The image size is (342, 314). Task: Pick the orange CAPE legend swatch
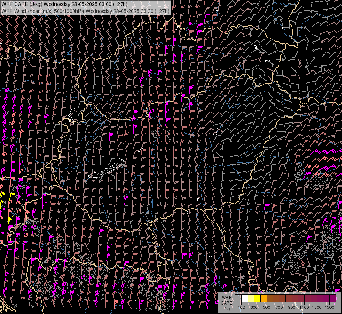263,299
